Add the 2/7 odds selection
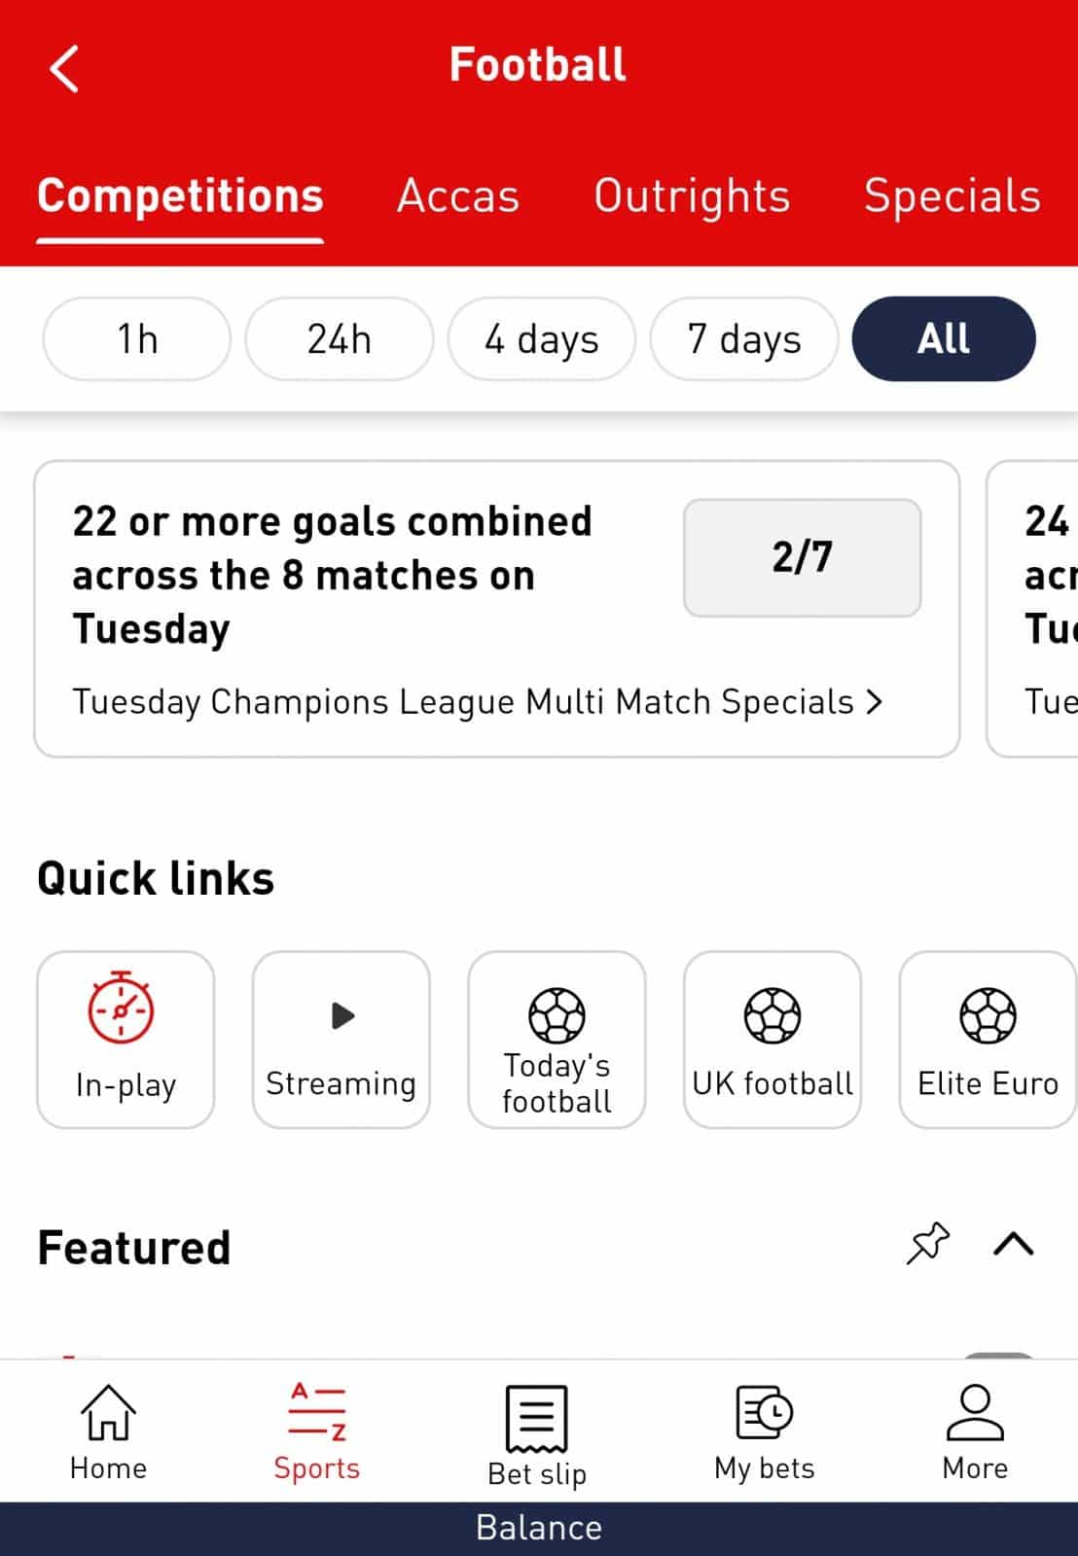Viewport: 1078px width, 1556px height. [803, 558]
